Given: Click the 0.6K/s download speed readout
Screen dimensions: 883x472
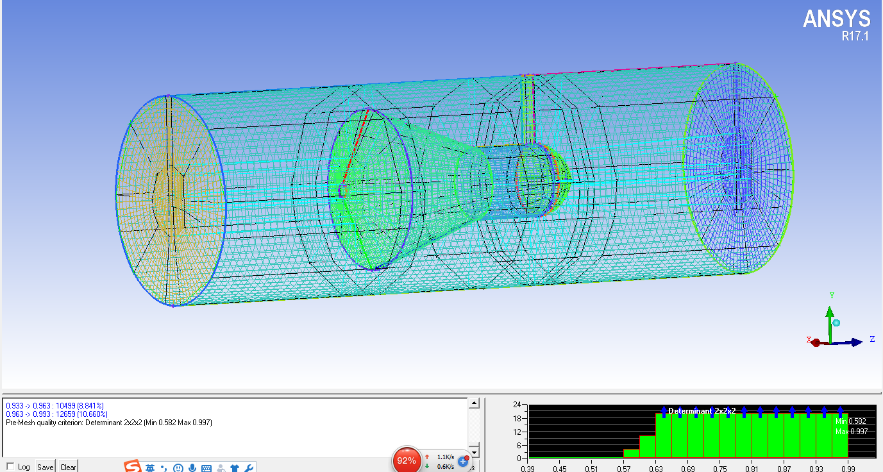Looking at the screenshot, I should [445, 466].
